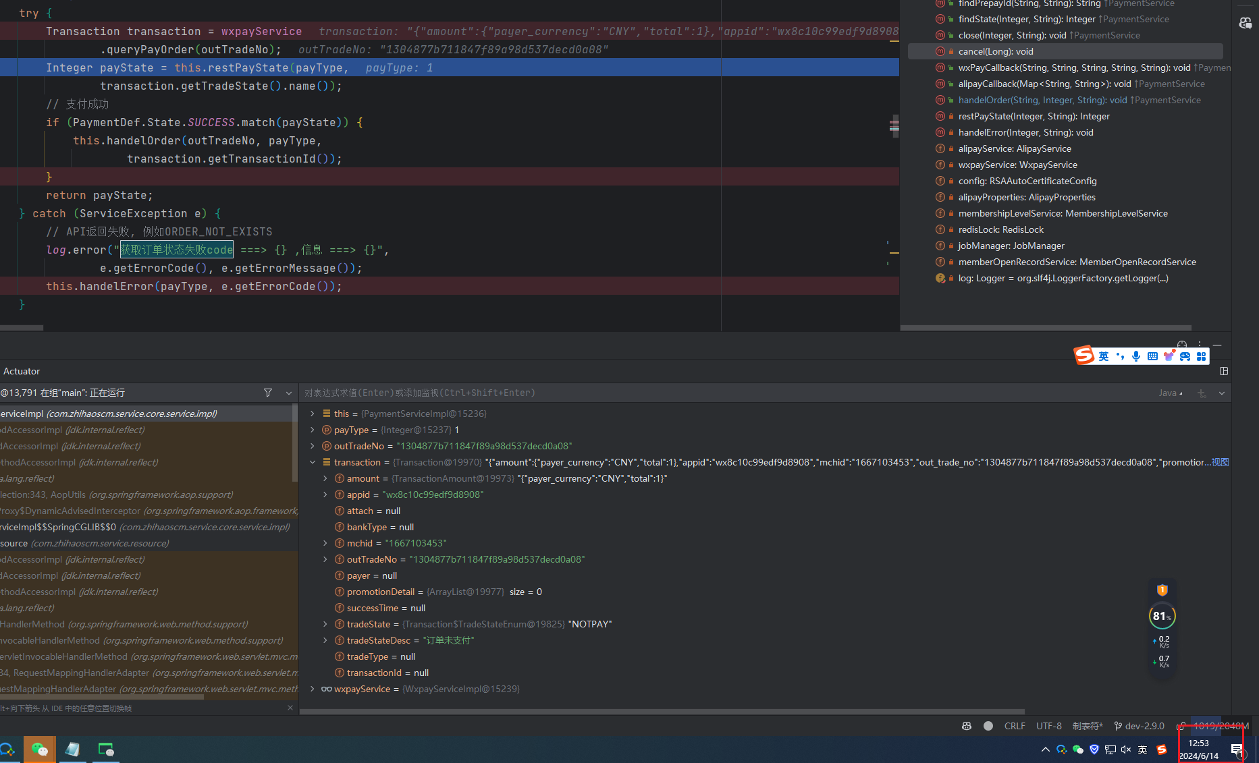Open the right sidebar chat tool window icon
This screenshot has width=1259, height=763.
click(1245, 23)
